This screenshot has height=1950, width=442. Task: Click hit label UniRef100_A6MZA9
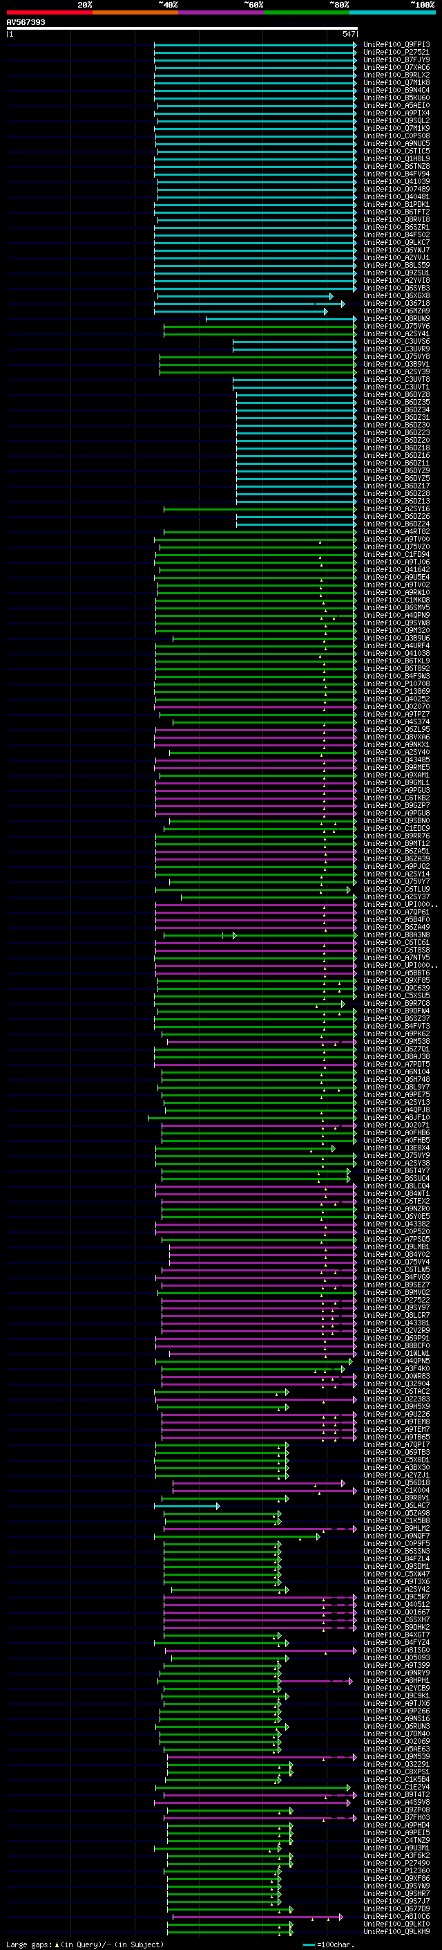coord(396,311)
